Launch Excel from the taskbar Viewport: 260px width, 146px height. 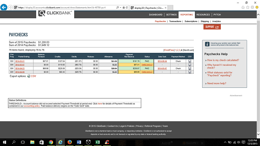[x=97, y=142]
